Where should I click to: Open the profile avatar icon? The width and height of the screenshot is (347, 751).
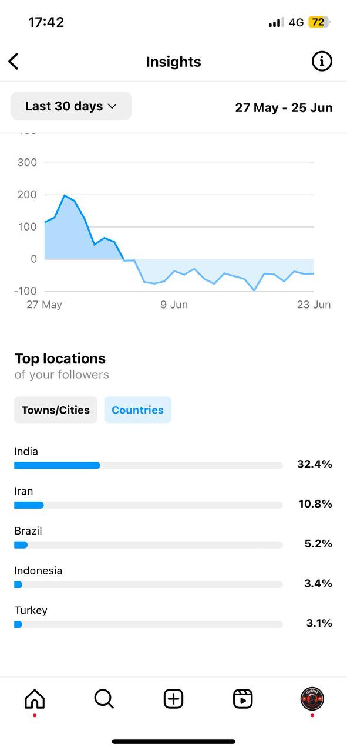point(312,699)
